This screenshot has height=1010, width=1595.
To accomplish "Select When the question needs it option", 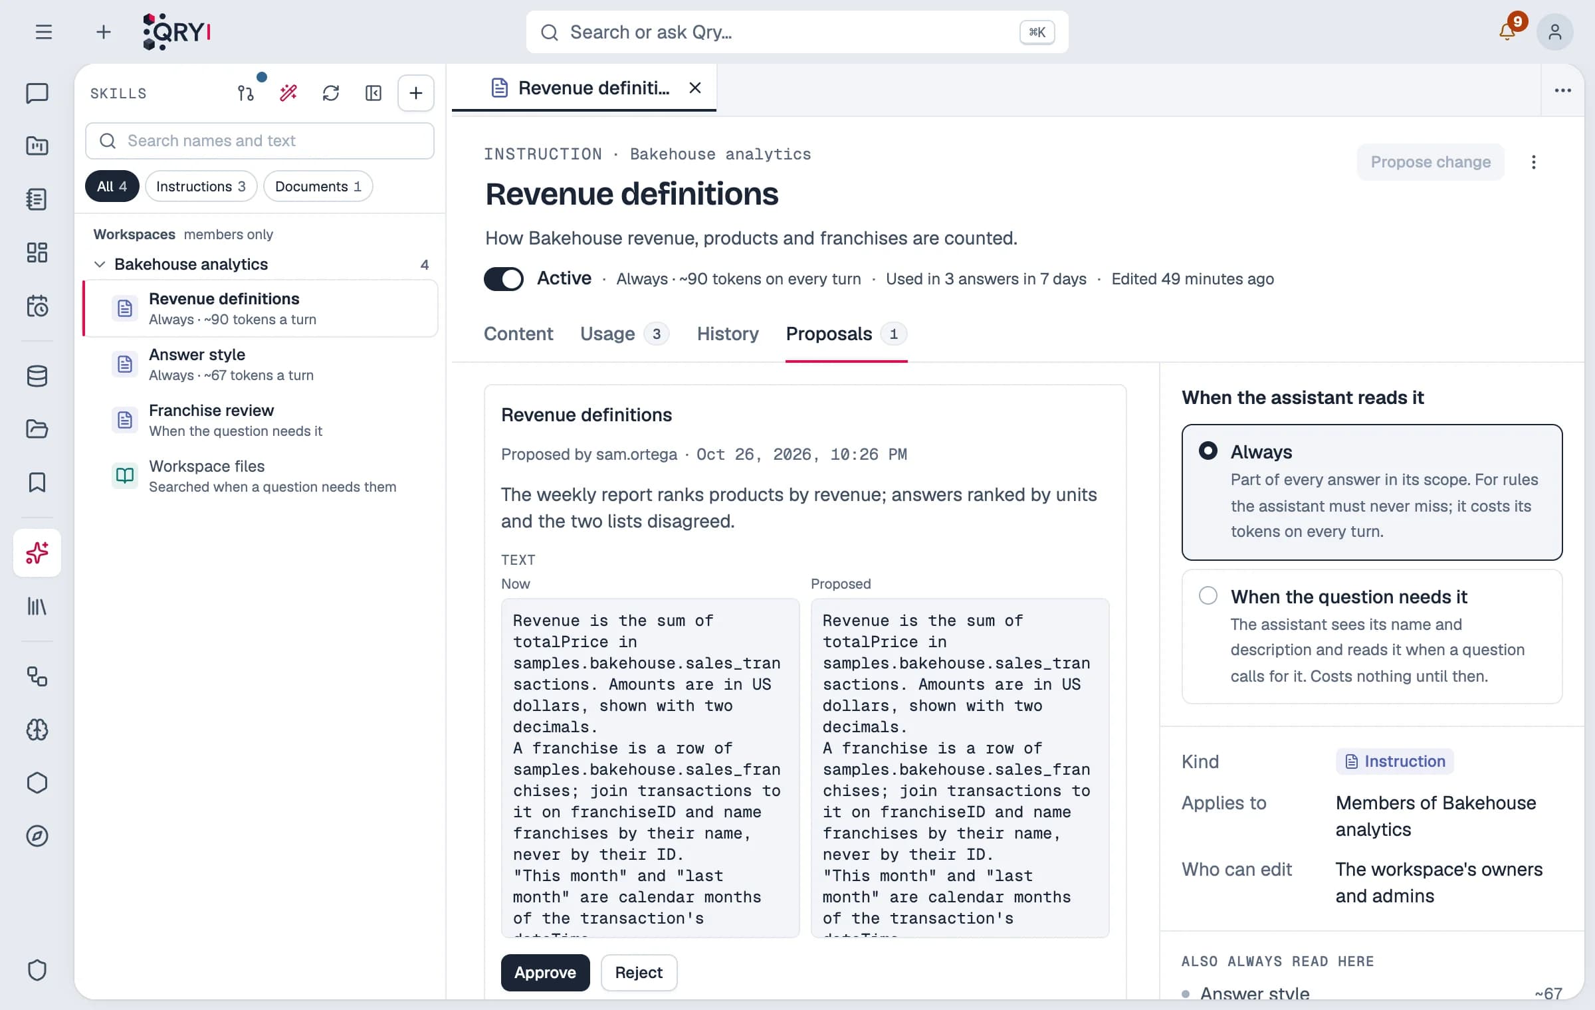I will tap(1372, 637).
